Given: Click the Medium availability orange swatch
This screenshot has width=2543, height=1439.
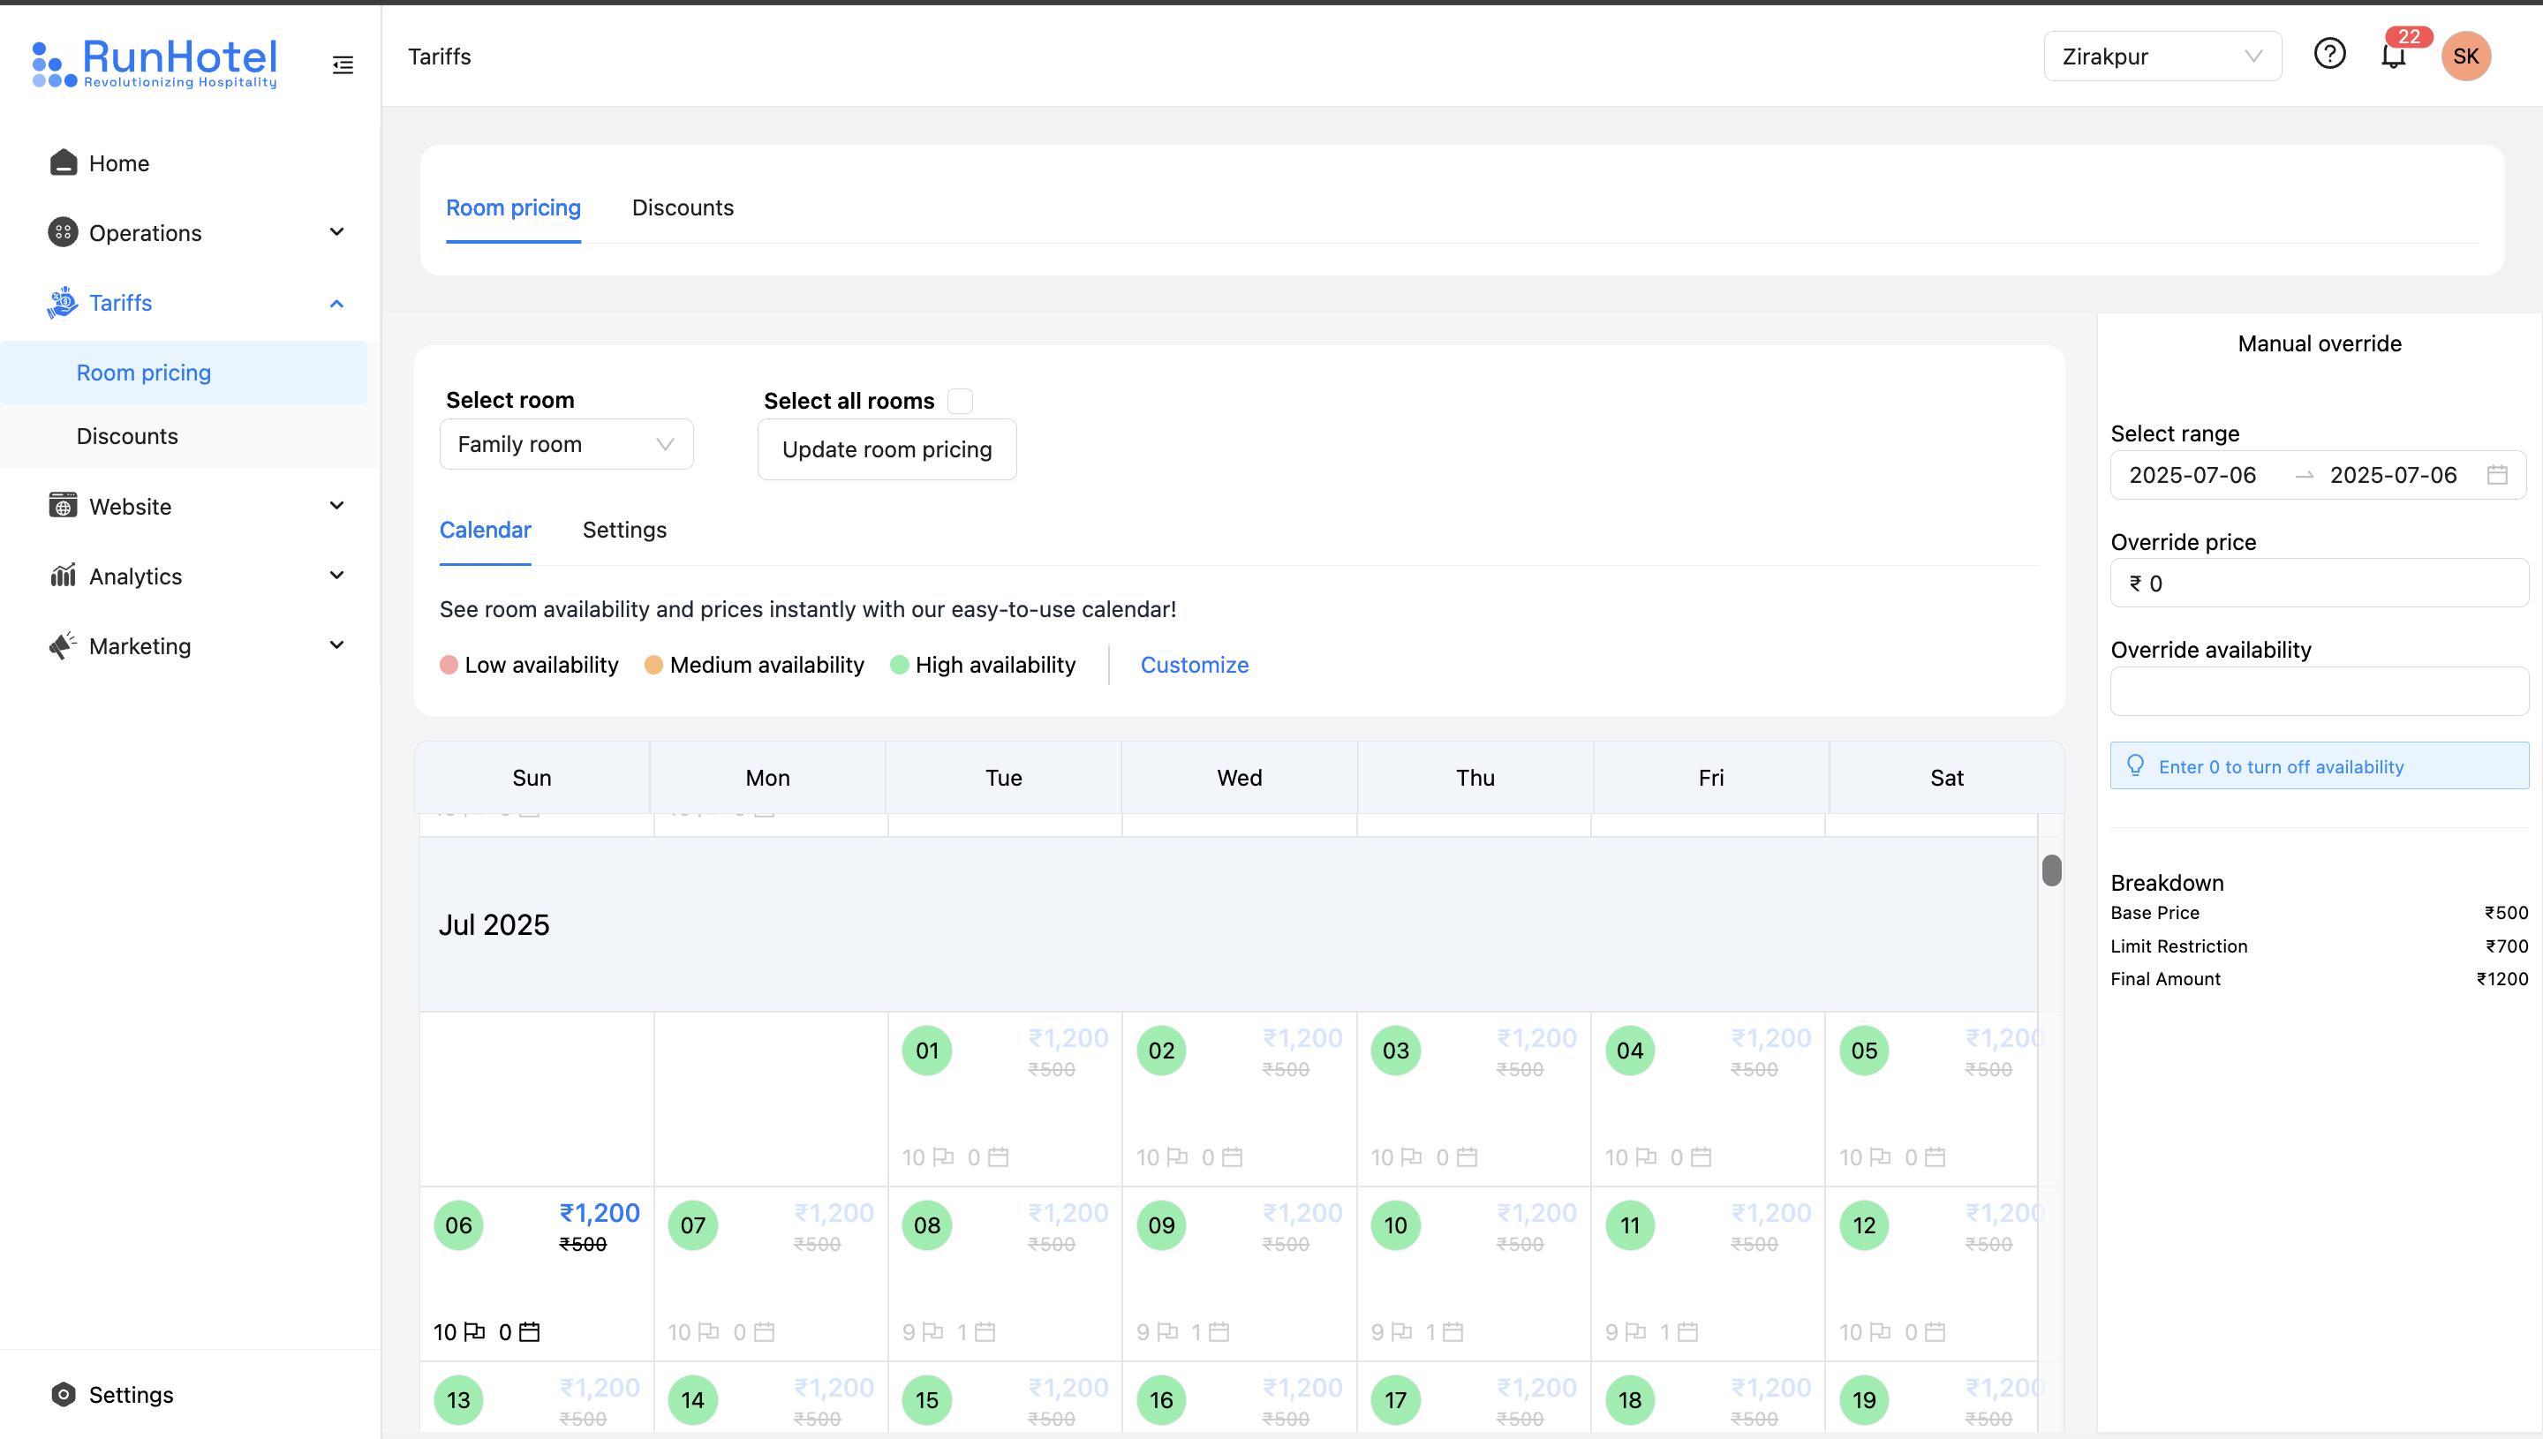Looking at the screenshot, I should (x=653, y=665).
